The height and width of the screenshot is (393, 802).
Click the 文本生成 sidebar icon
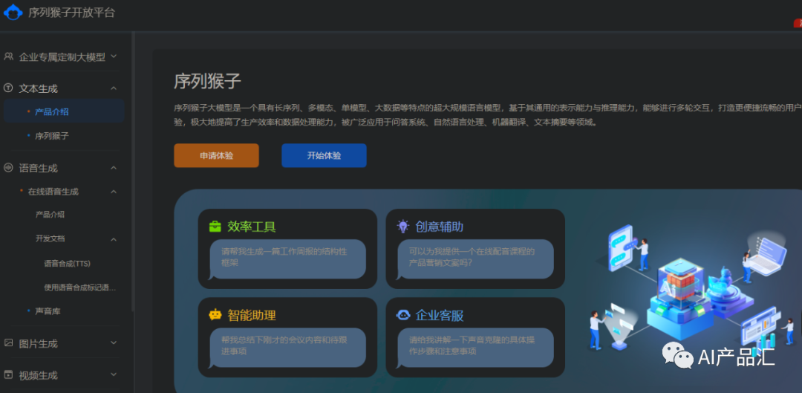coord(9,88)
